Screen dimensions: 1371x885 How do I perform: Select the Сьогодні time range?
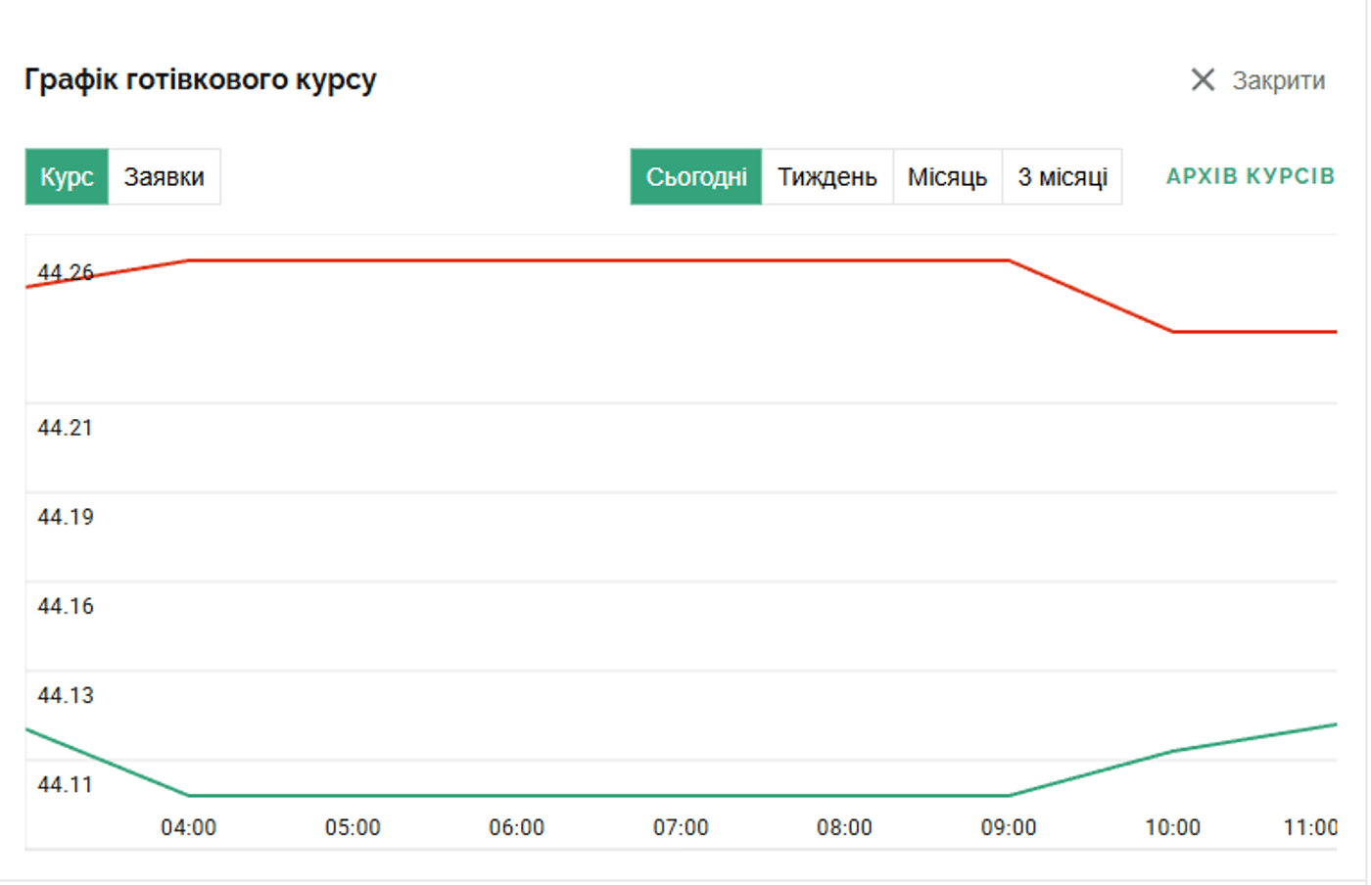(696, 177)
